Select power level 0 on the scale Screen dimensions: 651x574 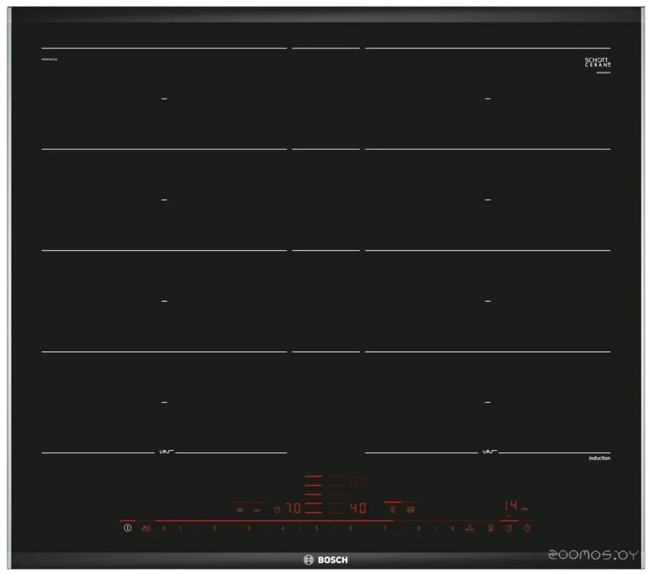point(164,528)
